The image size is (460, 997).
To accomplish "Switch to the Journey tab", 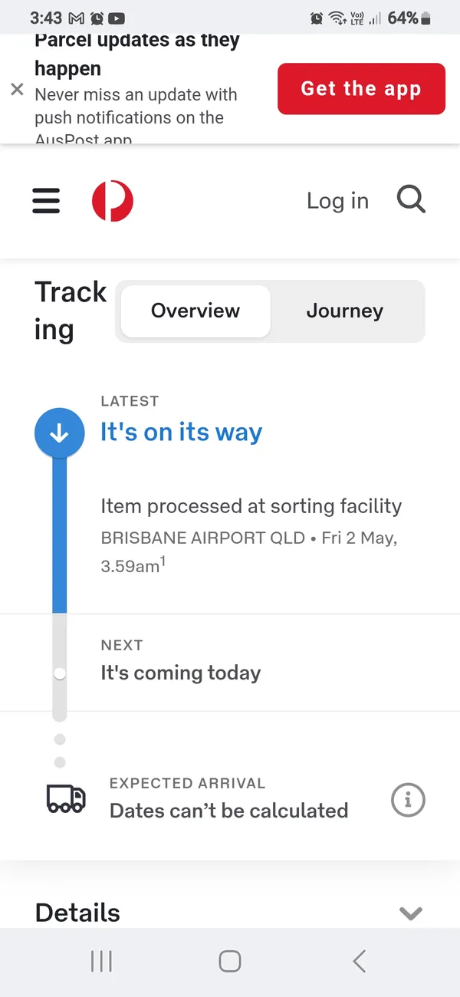I will (x=345, y=311).
